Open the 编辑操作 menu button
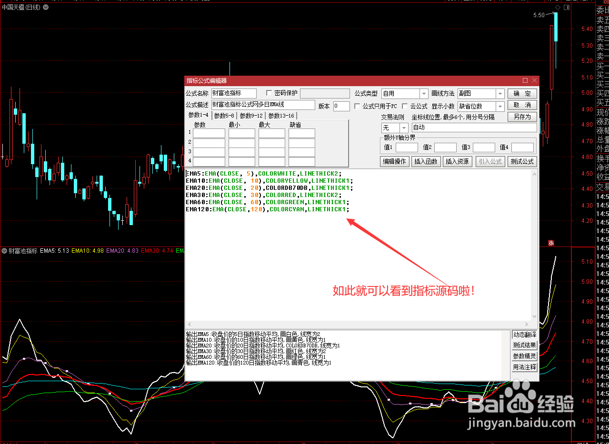609x444 pixels. (x=395, y=161)
